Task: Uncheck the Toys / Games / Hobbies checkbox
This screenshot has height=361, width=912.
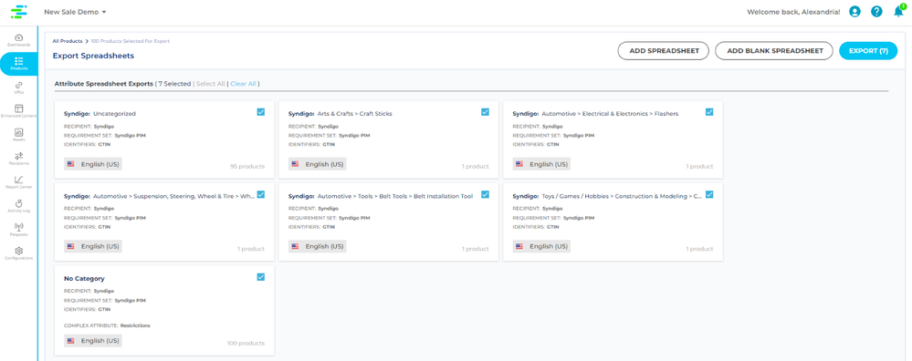Action: pos(709,194)
